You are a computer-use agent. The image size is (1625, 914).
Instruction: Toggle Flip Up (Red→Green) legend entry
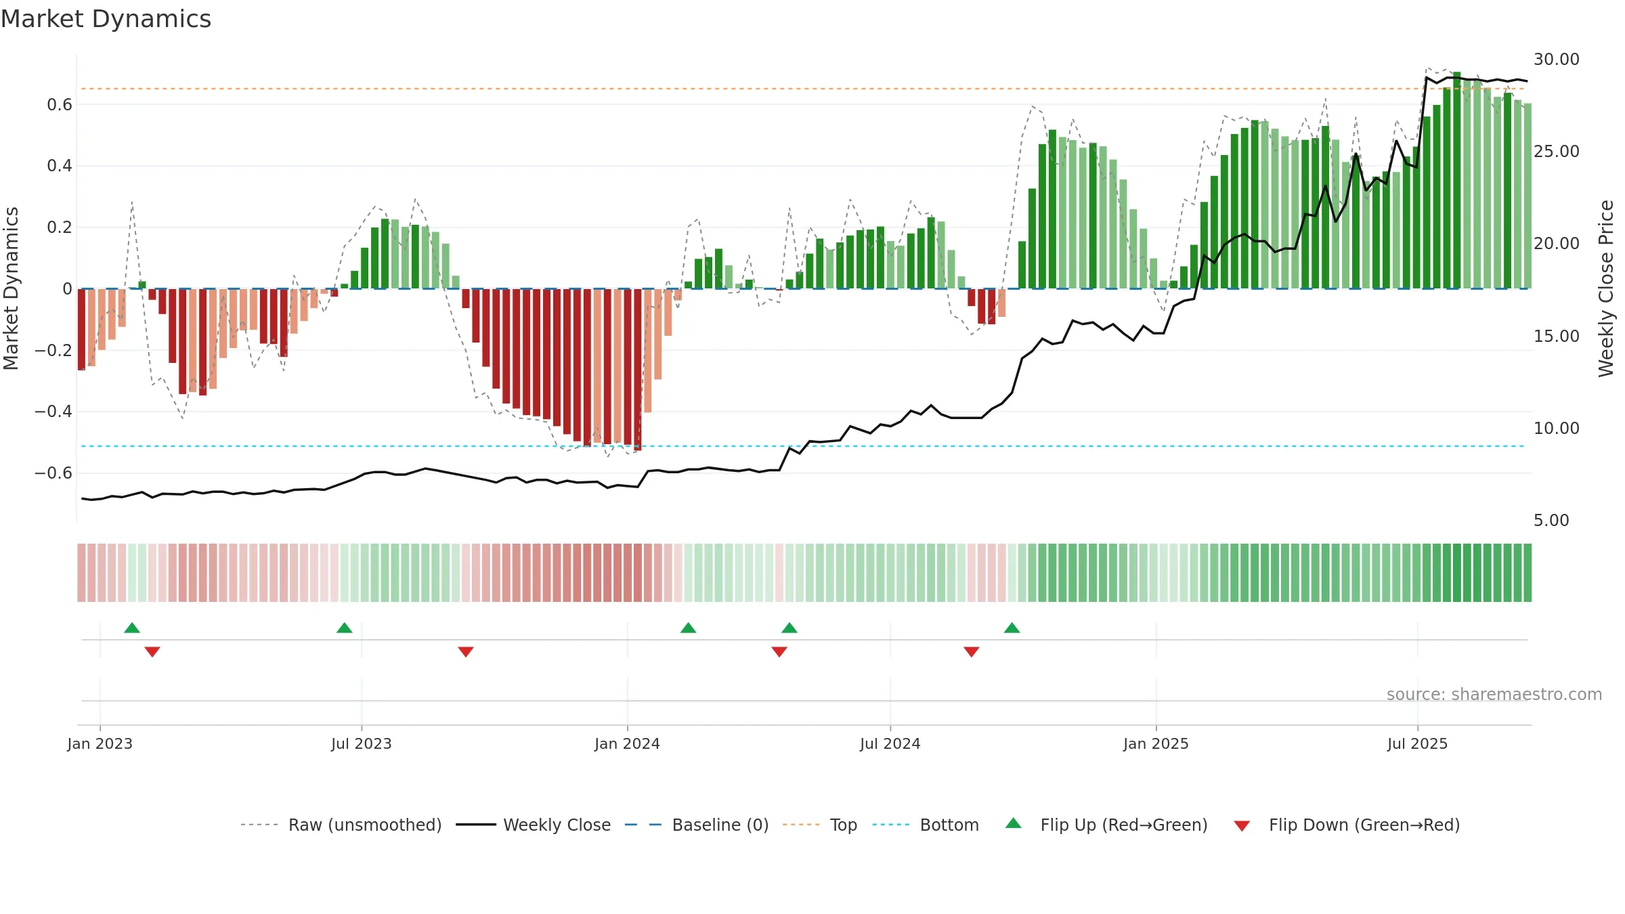[1106, 825]
